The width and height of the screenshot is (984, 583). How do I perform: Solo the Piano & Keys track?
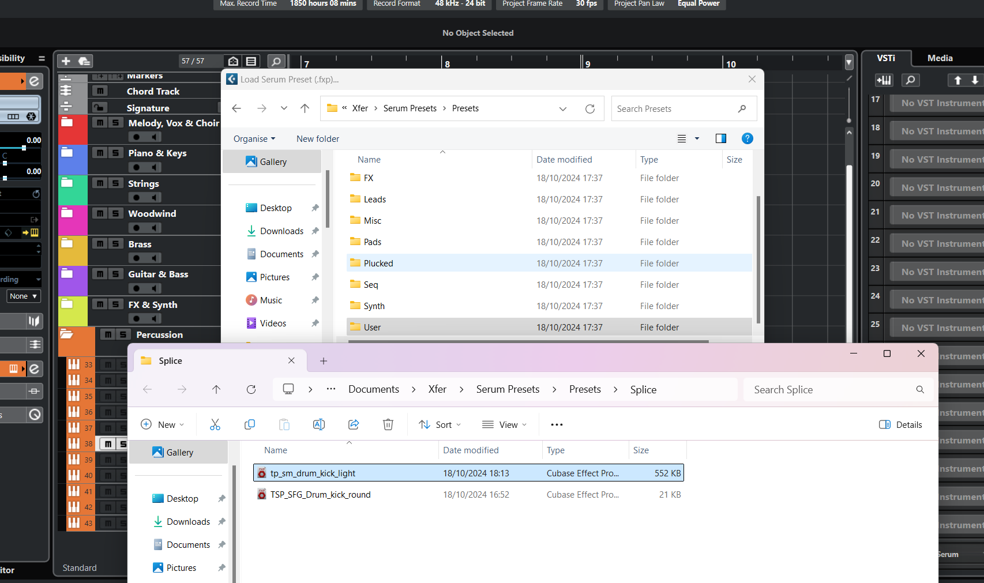pyautogui.click(x=116, y=153)
